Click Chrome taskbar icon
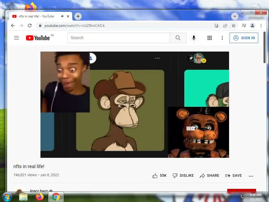The height and width of the screenshot is (202, 269). click(x=56, y=197)
